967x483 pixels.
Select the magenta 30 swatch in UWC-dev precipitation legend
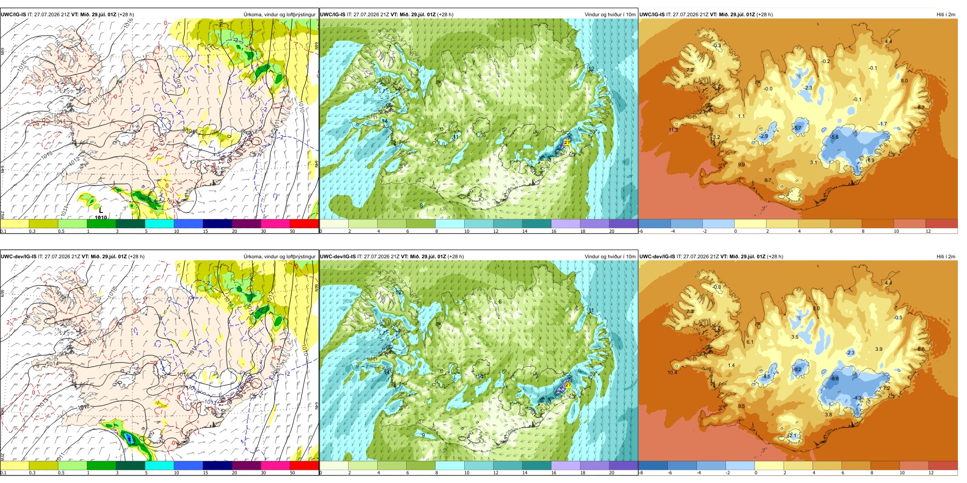(275, 465)
